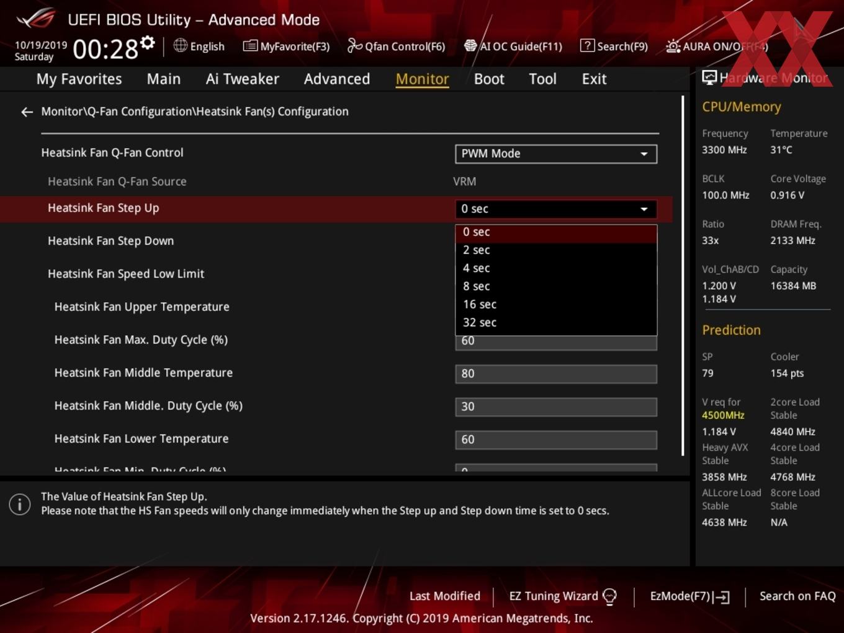
Task: Click the breadcrumb path text
Action: (x=195, y=112)
